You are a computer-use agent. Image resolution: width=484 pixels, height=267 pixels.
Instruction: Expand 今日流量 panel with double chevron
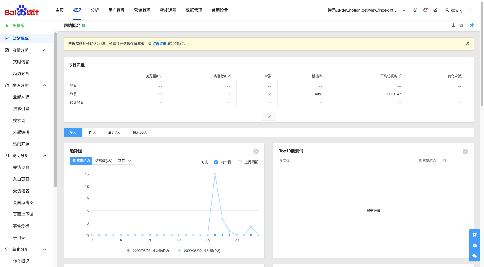(269, 117)
